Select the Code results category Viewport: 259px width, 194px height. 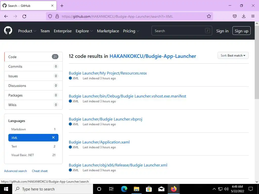click(33, 57)
